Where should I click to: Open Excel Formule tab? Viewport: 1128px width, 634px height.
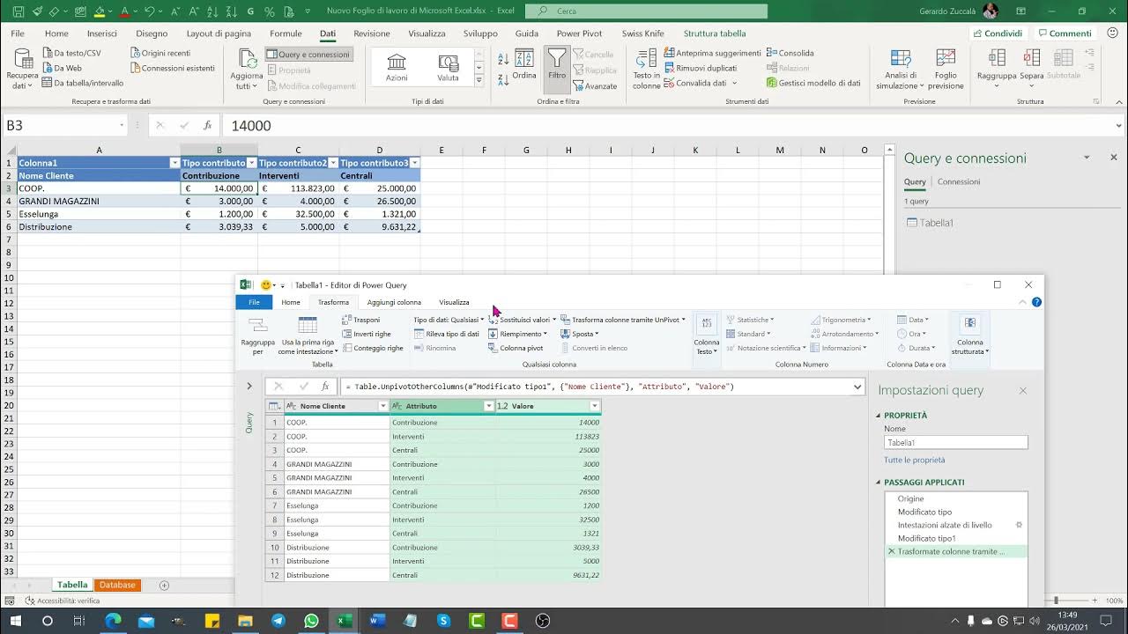pyautogui.click(x=286, y=33)
